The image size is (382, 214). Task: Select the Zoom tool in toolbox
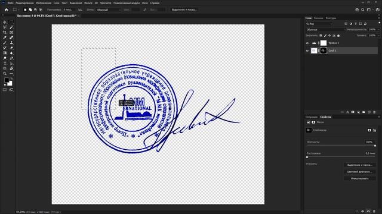[x=5, y=74]
